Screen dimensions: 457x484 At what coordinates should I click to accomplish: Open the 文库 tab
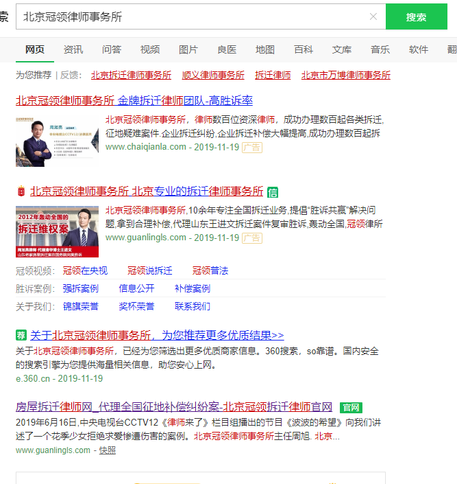tap(342, 49)
